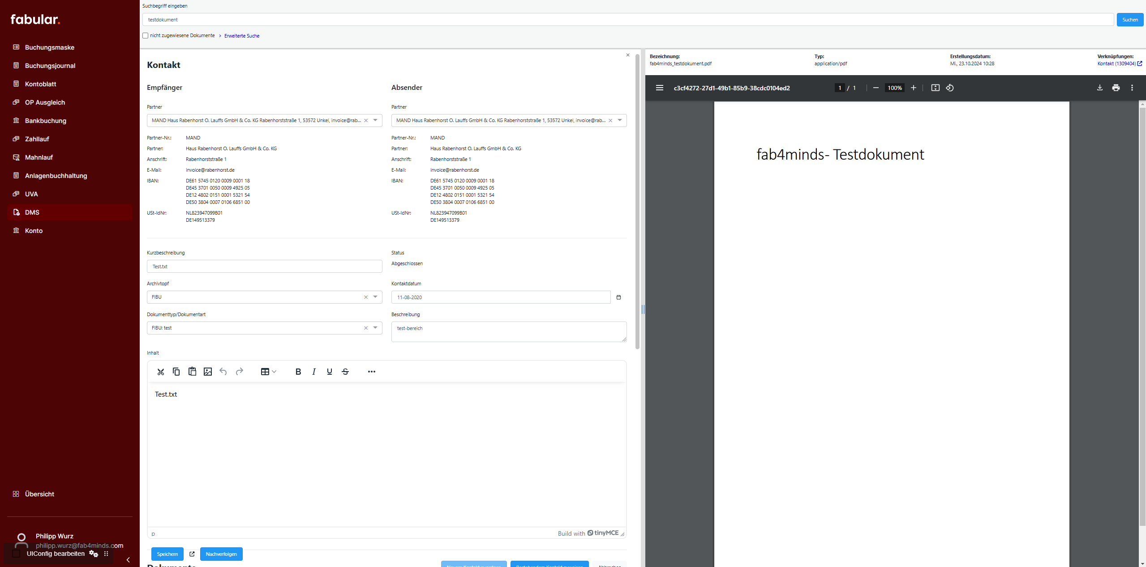Apply strikethrough formatting in editor
The image size is (1146, 567).
345,372
